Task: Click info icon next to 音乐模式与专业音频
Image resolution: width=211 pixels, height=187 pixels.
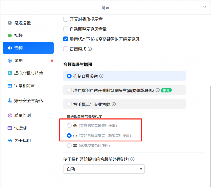Action: (x=114, y=104)
